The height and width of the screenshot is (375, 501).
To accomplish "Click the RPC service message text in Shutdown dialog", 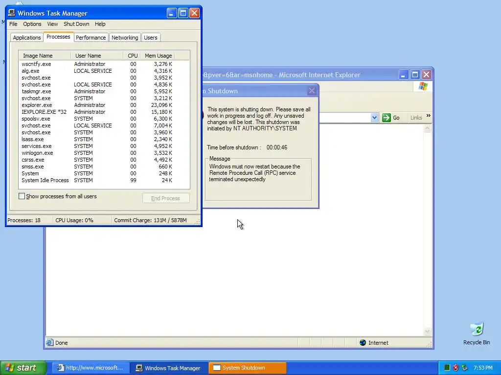I will (x=254, y=173).
